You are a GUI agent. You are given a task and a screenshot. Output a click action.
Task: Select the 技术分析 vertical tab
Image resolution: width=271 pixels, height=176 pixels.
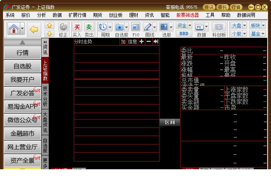click(x=45, y=96)
